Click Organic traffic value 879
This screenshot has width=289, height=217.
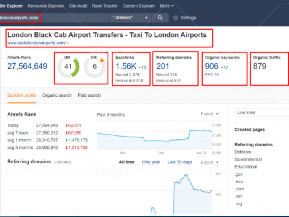click(260, 66)
